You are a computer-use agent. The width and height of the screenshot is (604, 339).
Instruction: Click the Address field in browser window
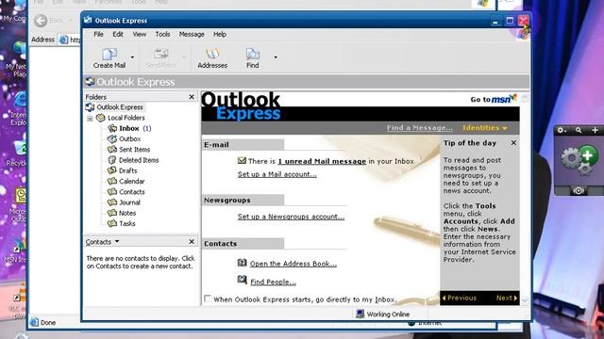click(70, 40)
